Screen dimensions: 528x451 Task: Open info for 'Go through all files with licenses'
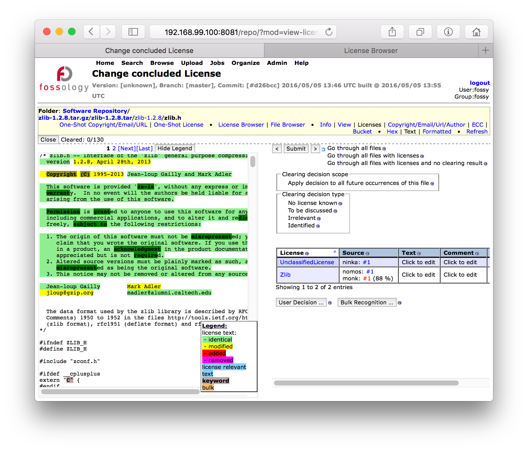click(422, 157)
